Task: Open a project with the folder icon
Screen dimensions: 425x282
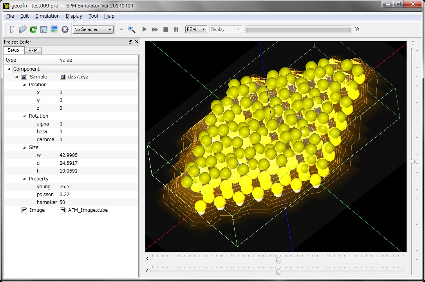Action: [x=22, y=29]
